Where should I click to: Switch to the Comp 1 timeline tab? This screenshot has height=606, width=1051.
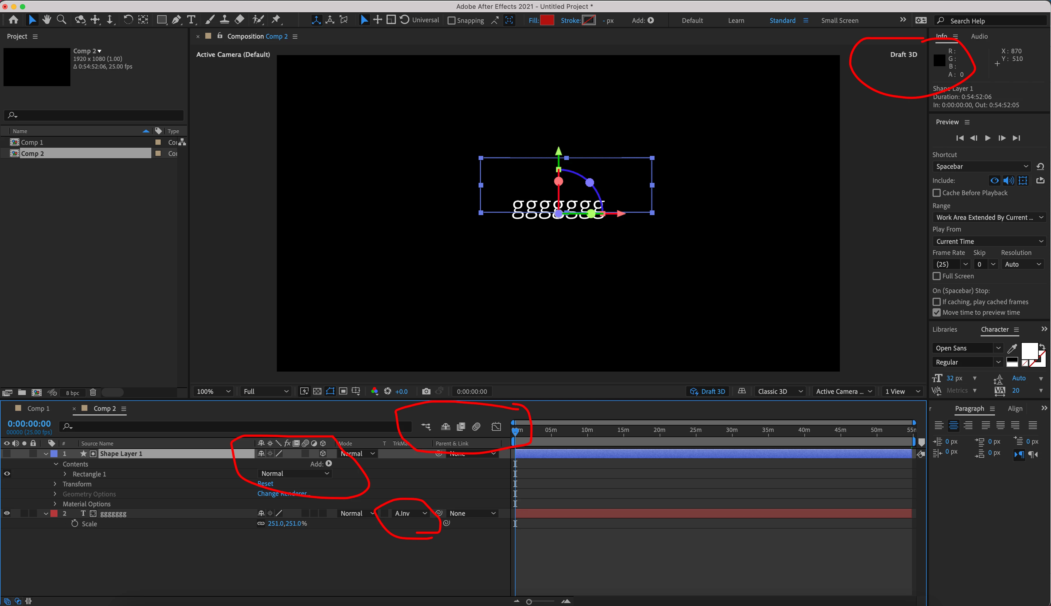[x=38, y=408]
